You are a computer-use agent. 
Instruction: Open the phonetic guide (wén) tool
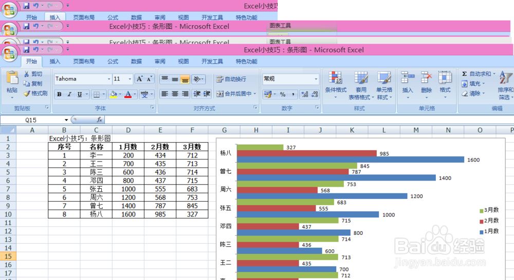click(144, 94)
